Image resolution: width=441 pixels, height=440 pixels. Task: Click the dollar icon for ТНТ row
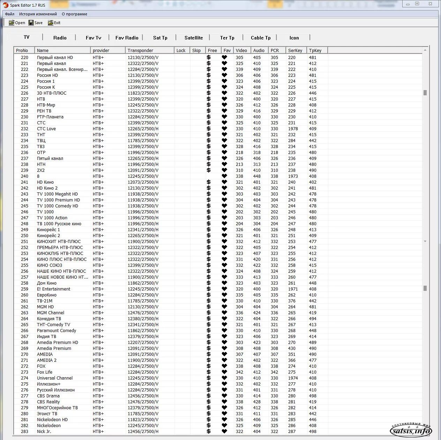tap(209, 134)
